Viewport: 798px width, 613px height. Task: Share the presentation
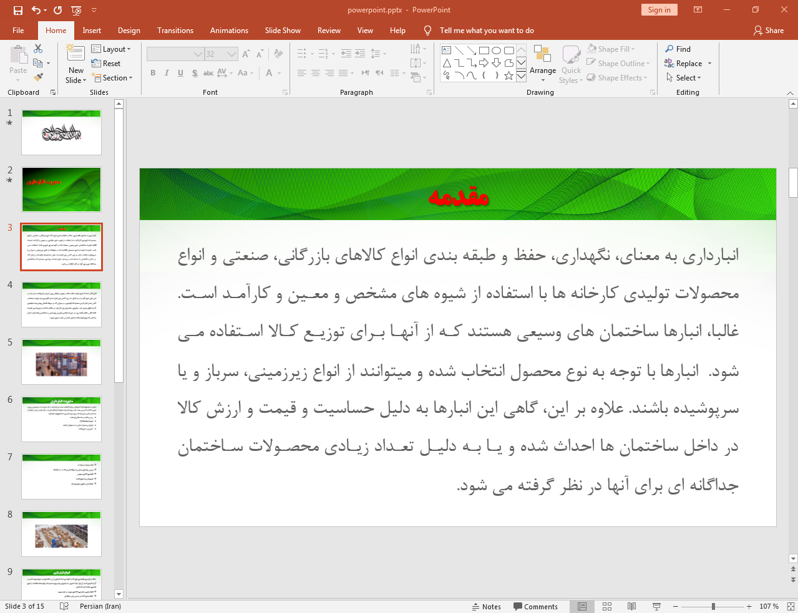[x=769, y=30]
